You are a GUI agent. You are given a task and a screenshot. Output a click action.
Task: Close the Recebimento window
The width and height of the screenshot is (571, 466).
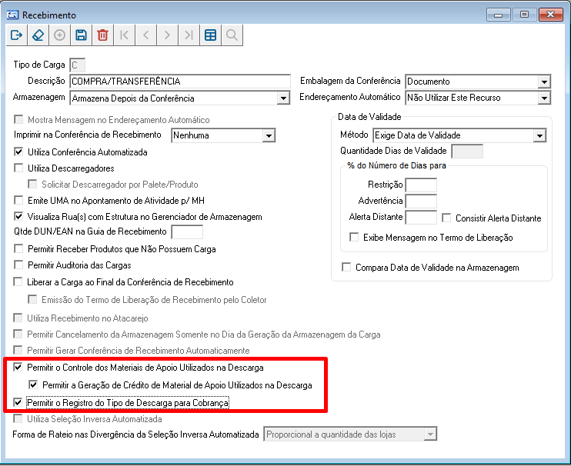click(551, 15)
